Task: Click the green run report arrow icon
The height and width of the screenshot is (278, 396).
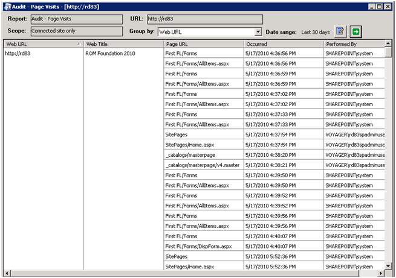Action: pos(355,32)
